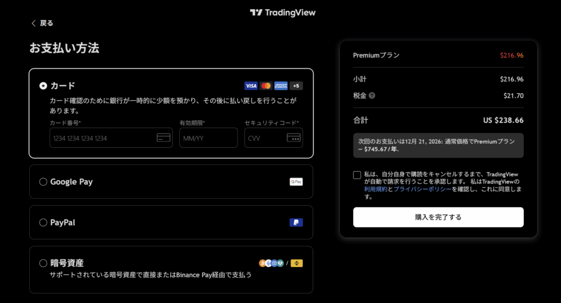Expand the +5 more card types badge
Screen dimensions: 561x303
(296, 86)
